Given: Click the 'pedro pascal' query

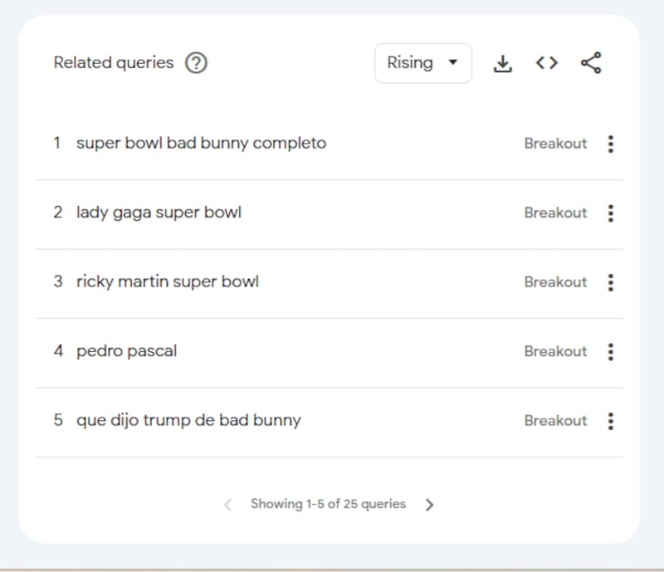Looking at the screenshot, I should click(x=126, y=351).
